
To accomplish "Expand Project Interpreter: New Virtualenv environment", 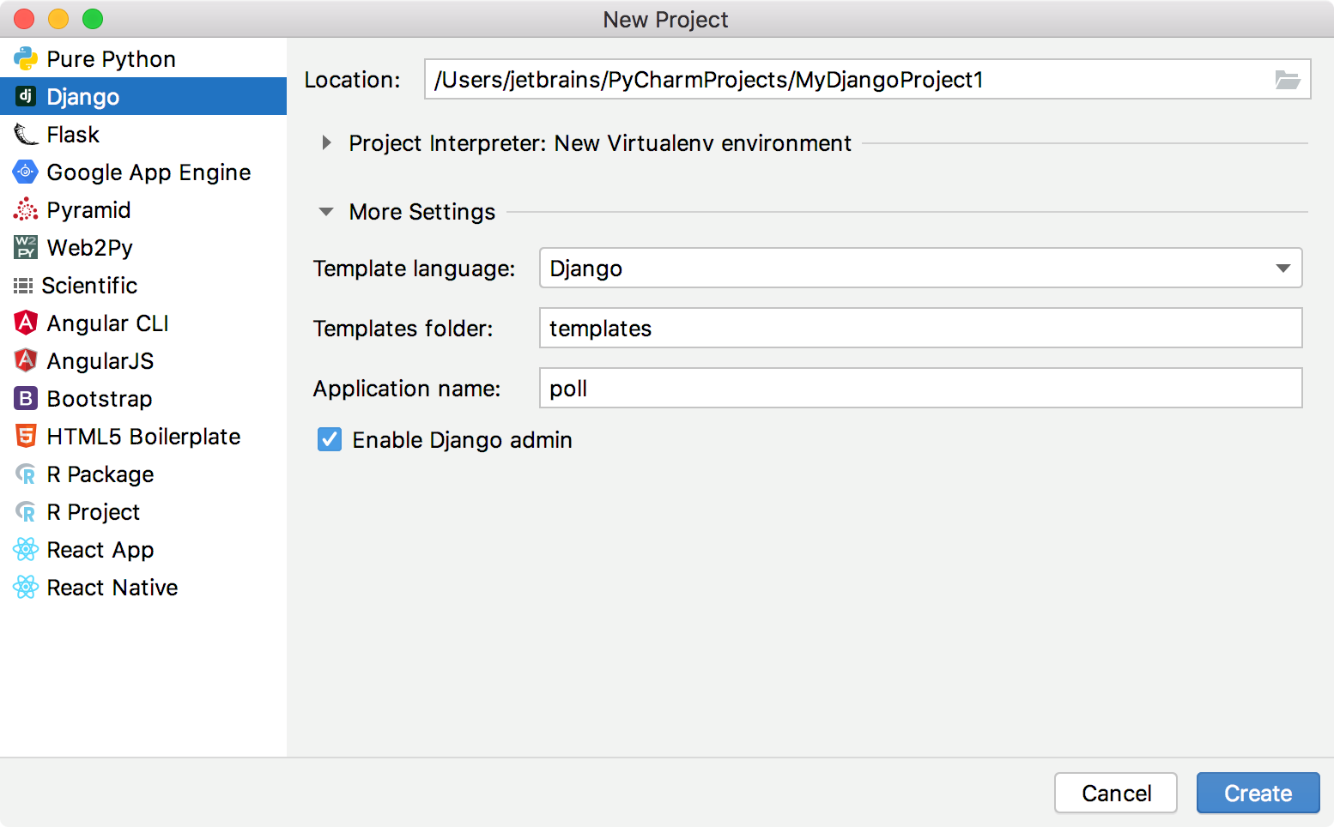I will [326, 143].
